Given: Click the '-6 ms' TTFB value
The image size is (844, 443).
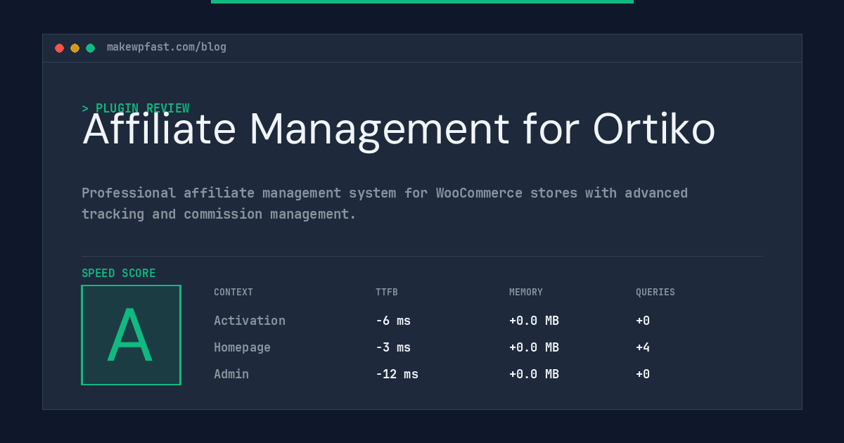Looking at the screenshot, I should click(x=393, y=321).
